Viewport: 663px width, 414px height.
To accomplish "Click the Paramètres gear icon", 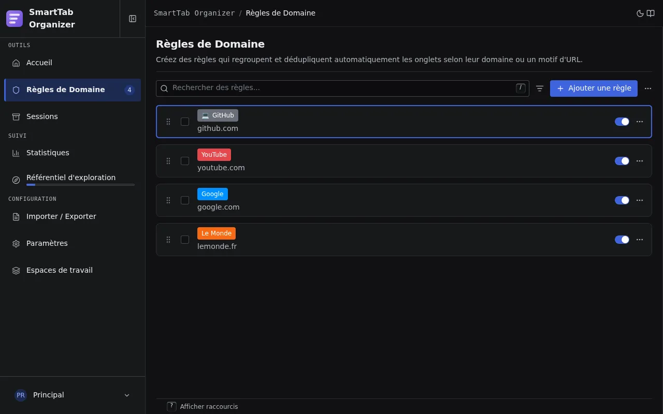I will point(16,244).
